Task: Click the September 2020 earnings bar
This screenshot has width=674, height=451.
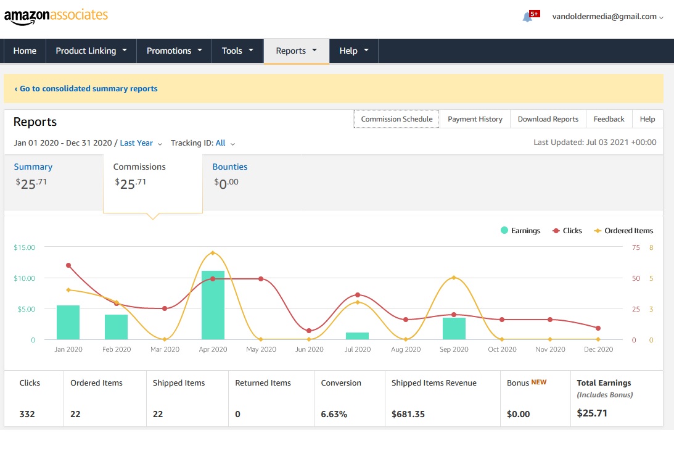Action: (454, 328)
